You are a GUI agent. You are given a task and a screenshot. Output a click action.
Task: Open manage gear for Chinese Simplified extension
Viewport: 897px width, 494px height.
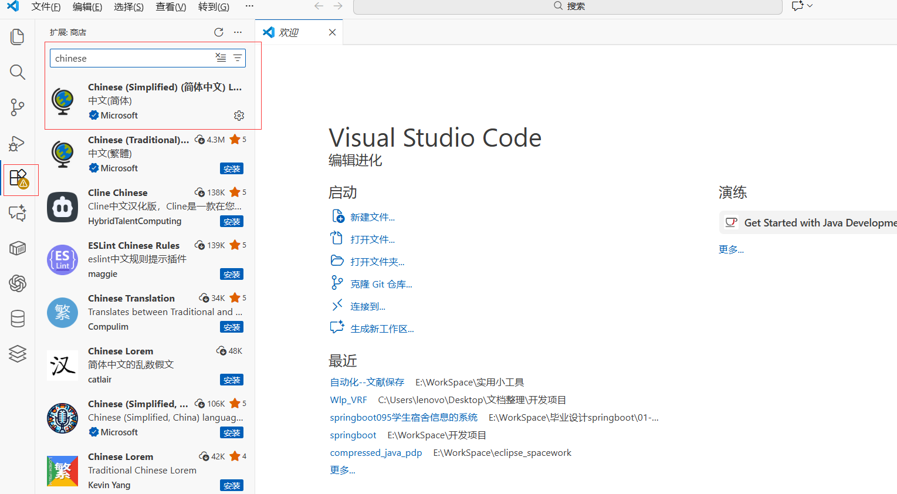tap(239, 116)
